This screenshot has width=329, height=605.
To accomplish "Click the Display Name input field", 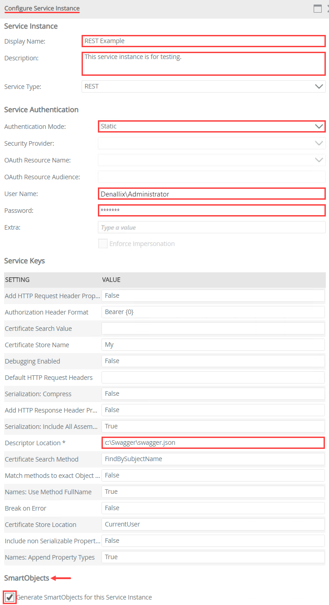I will (x=203, y=41).
